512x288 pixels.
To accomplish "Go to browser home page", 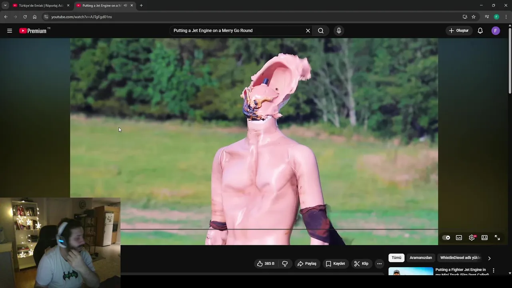I will point(34,17).
